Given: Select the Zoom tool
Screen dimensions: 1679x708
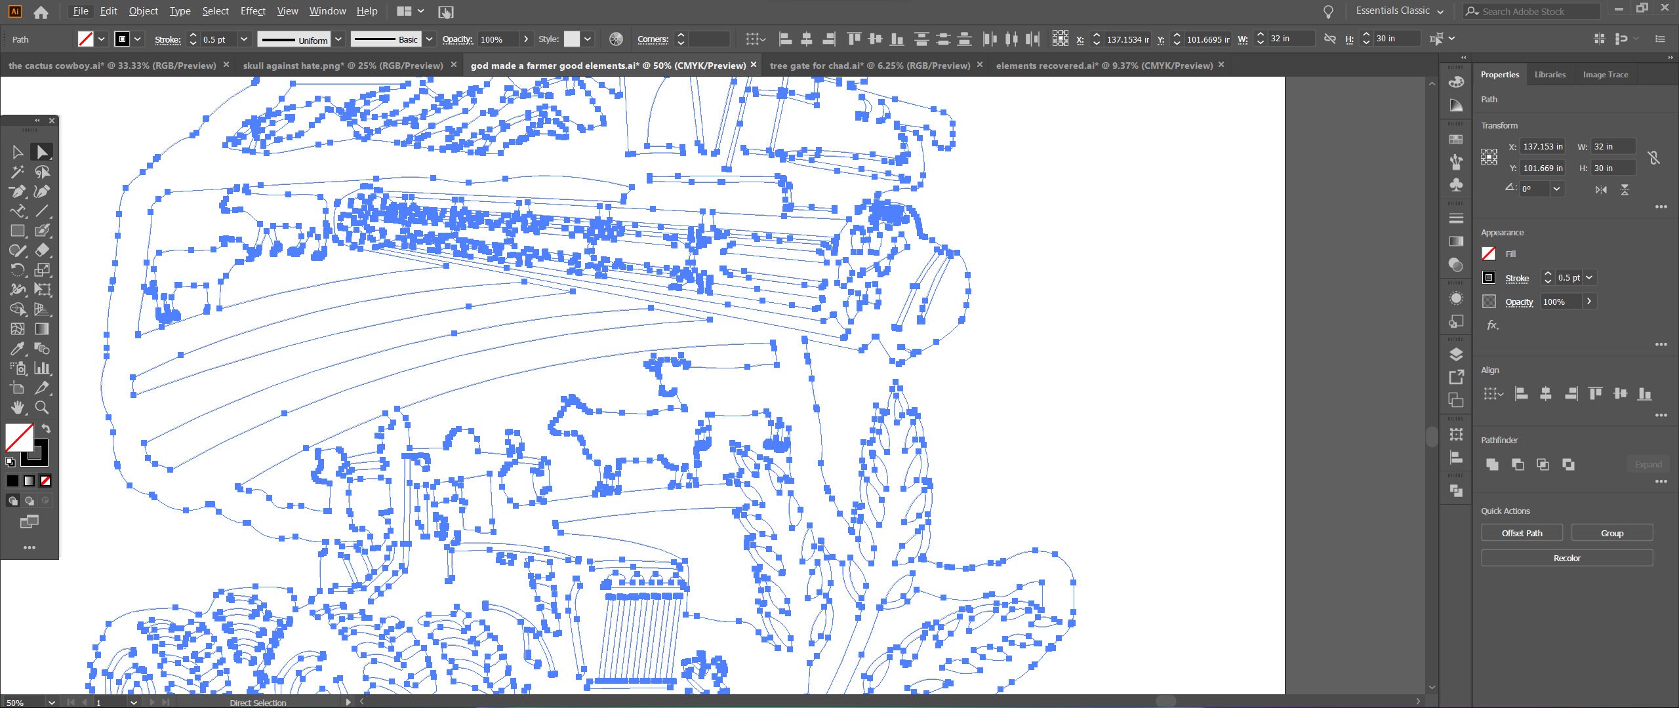Looking at the screenshot, I should [x=42, y=408].
